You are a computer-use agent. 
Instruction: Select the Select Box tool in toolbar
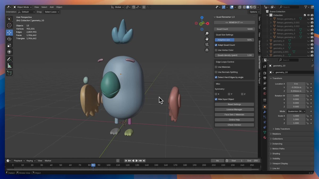click(9, 19)
